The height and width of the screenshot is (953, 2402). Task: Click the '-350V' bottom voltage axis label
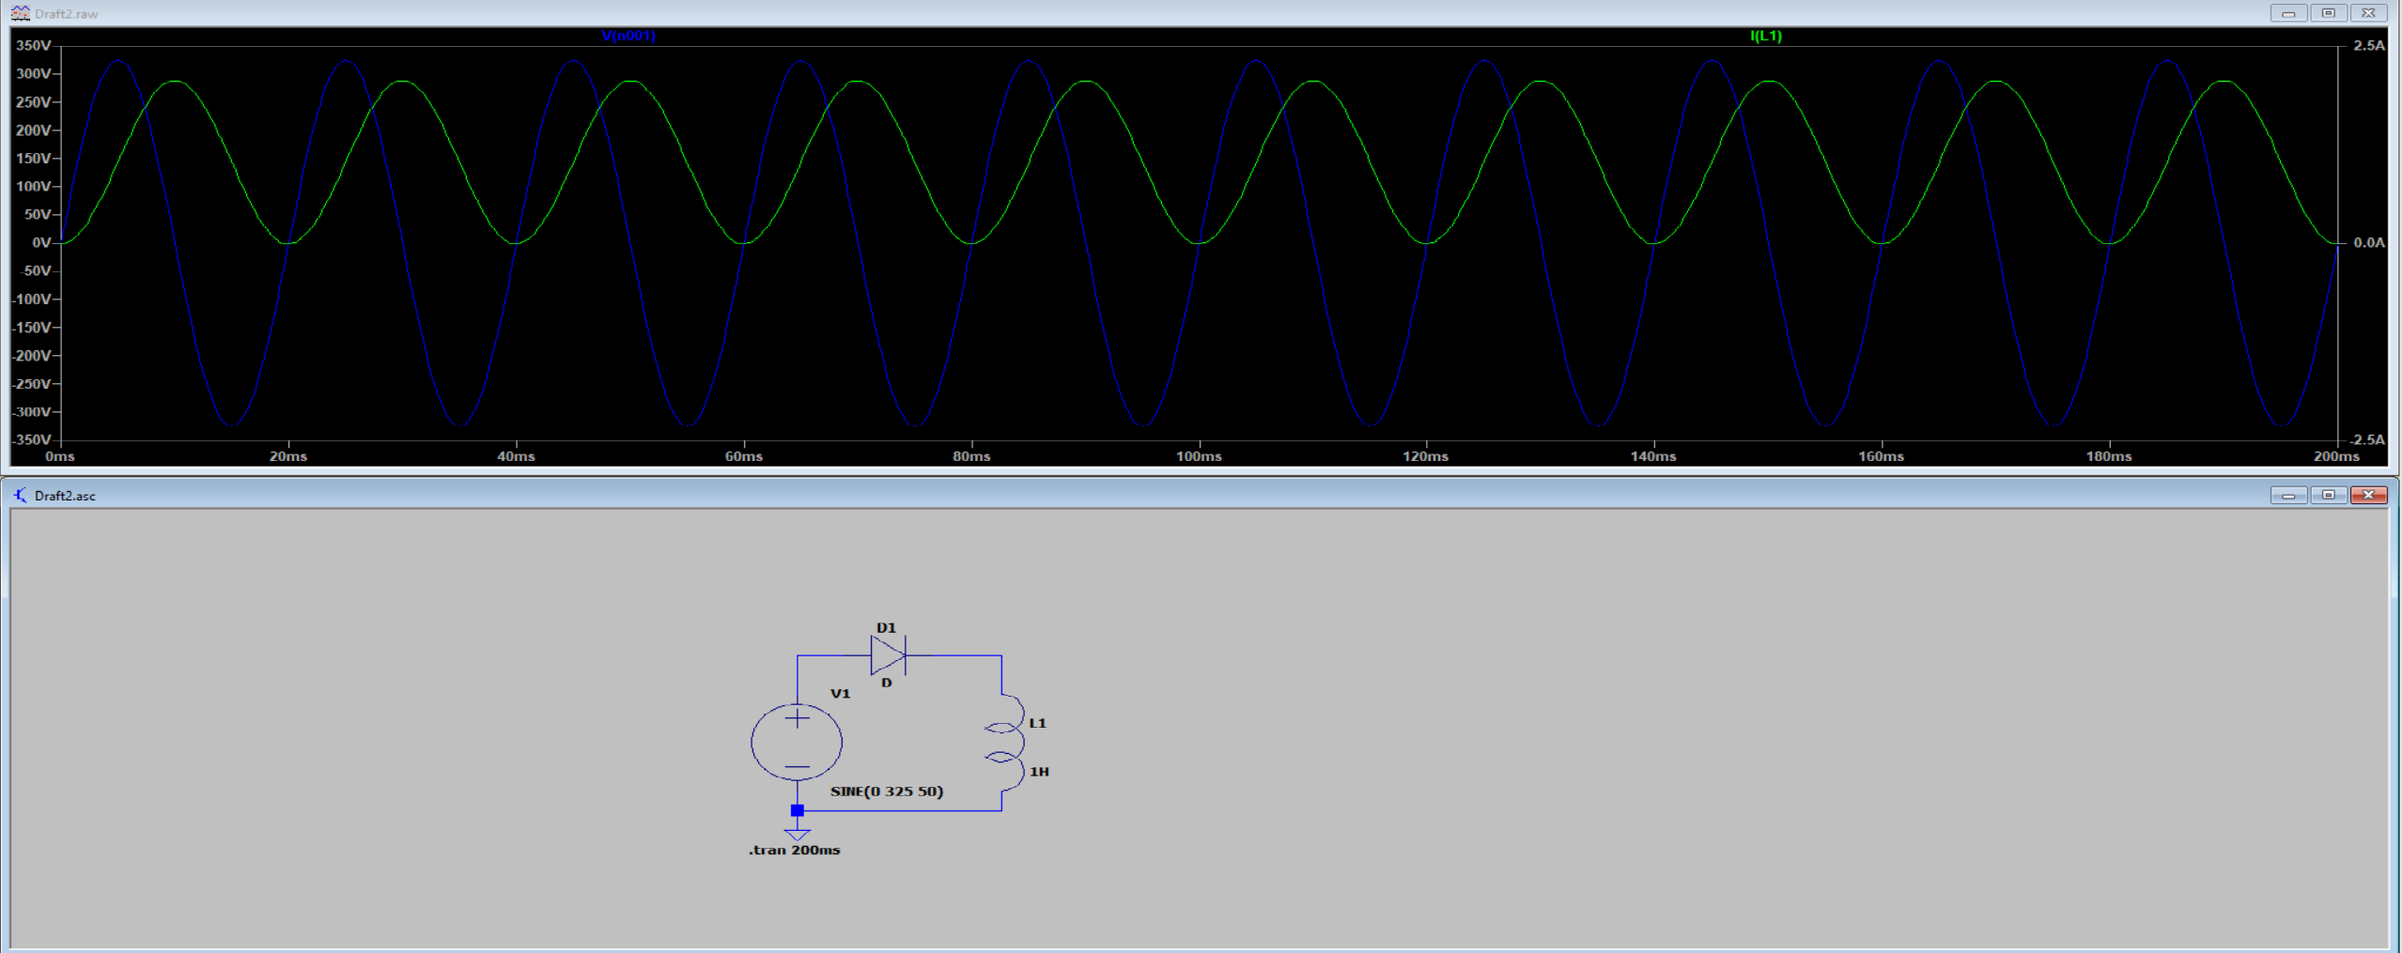pyautogui.click(x=31, y=439)
